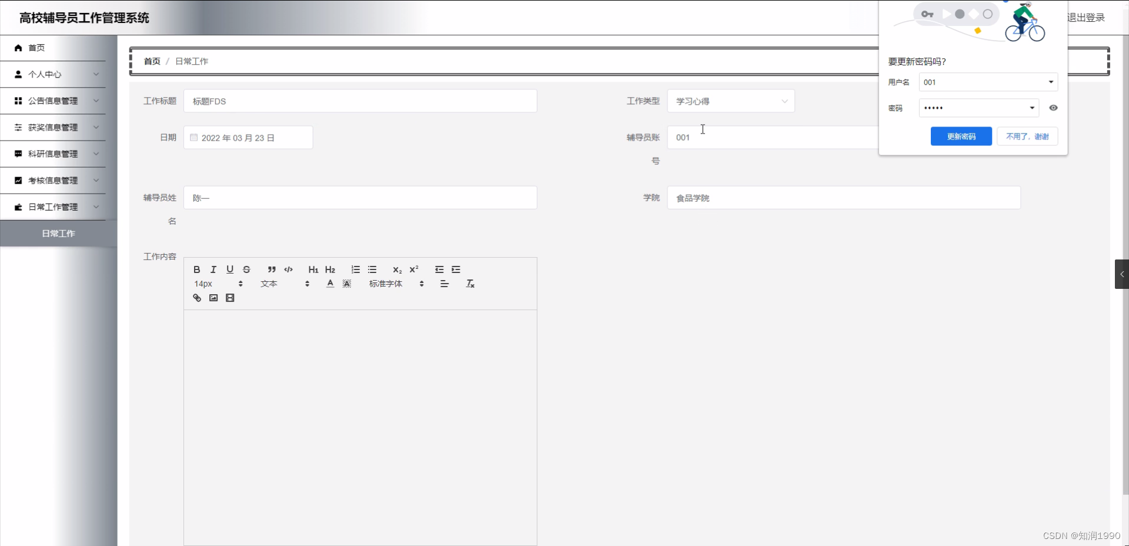Insert an image into the work content
The height and width of the screenshot is (546, 1129).
click(213, 298)
